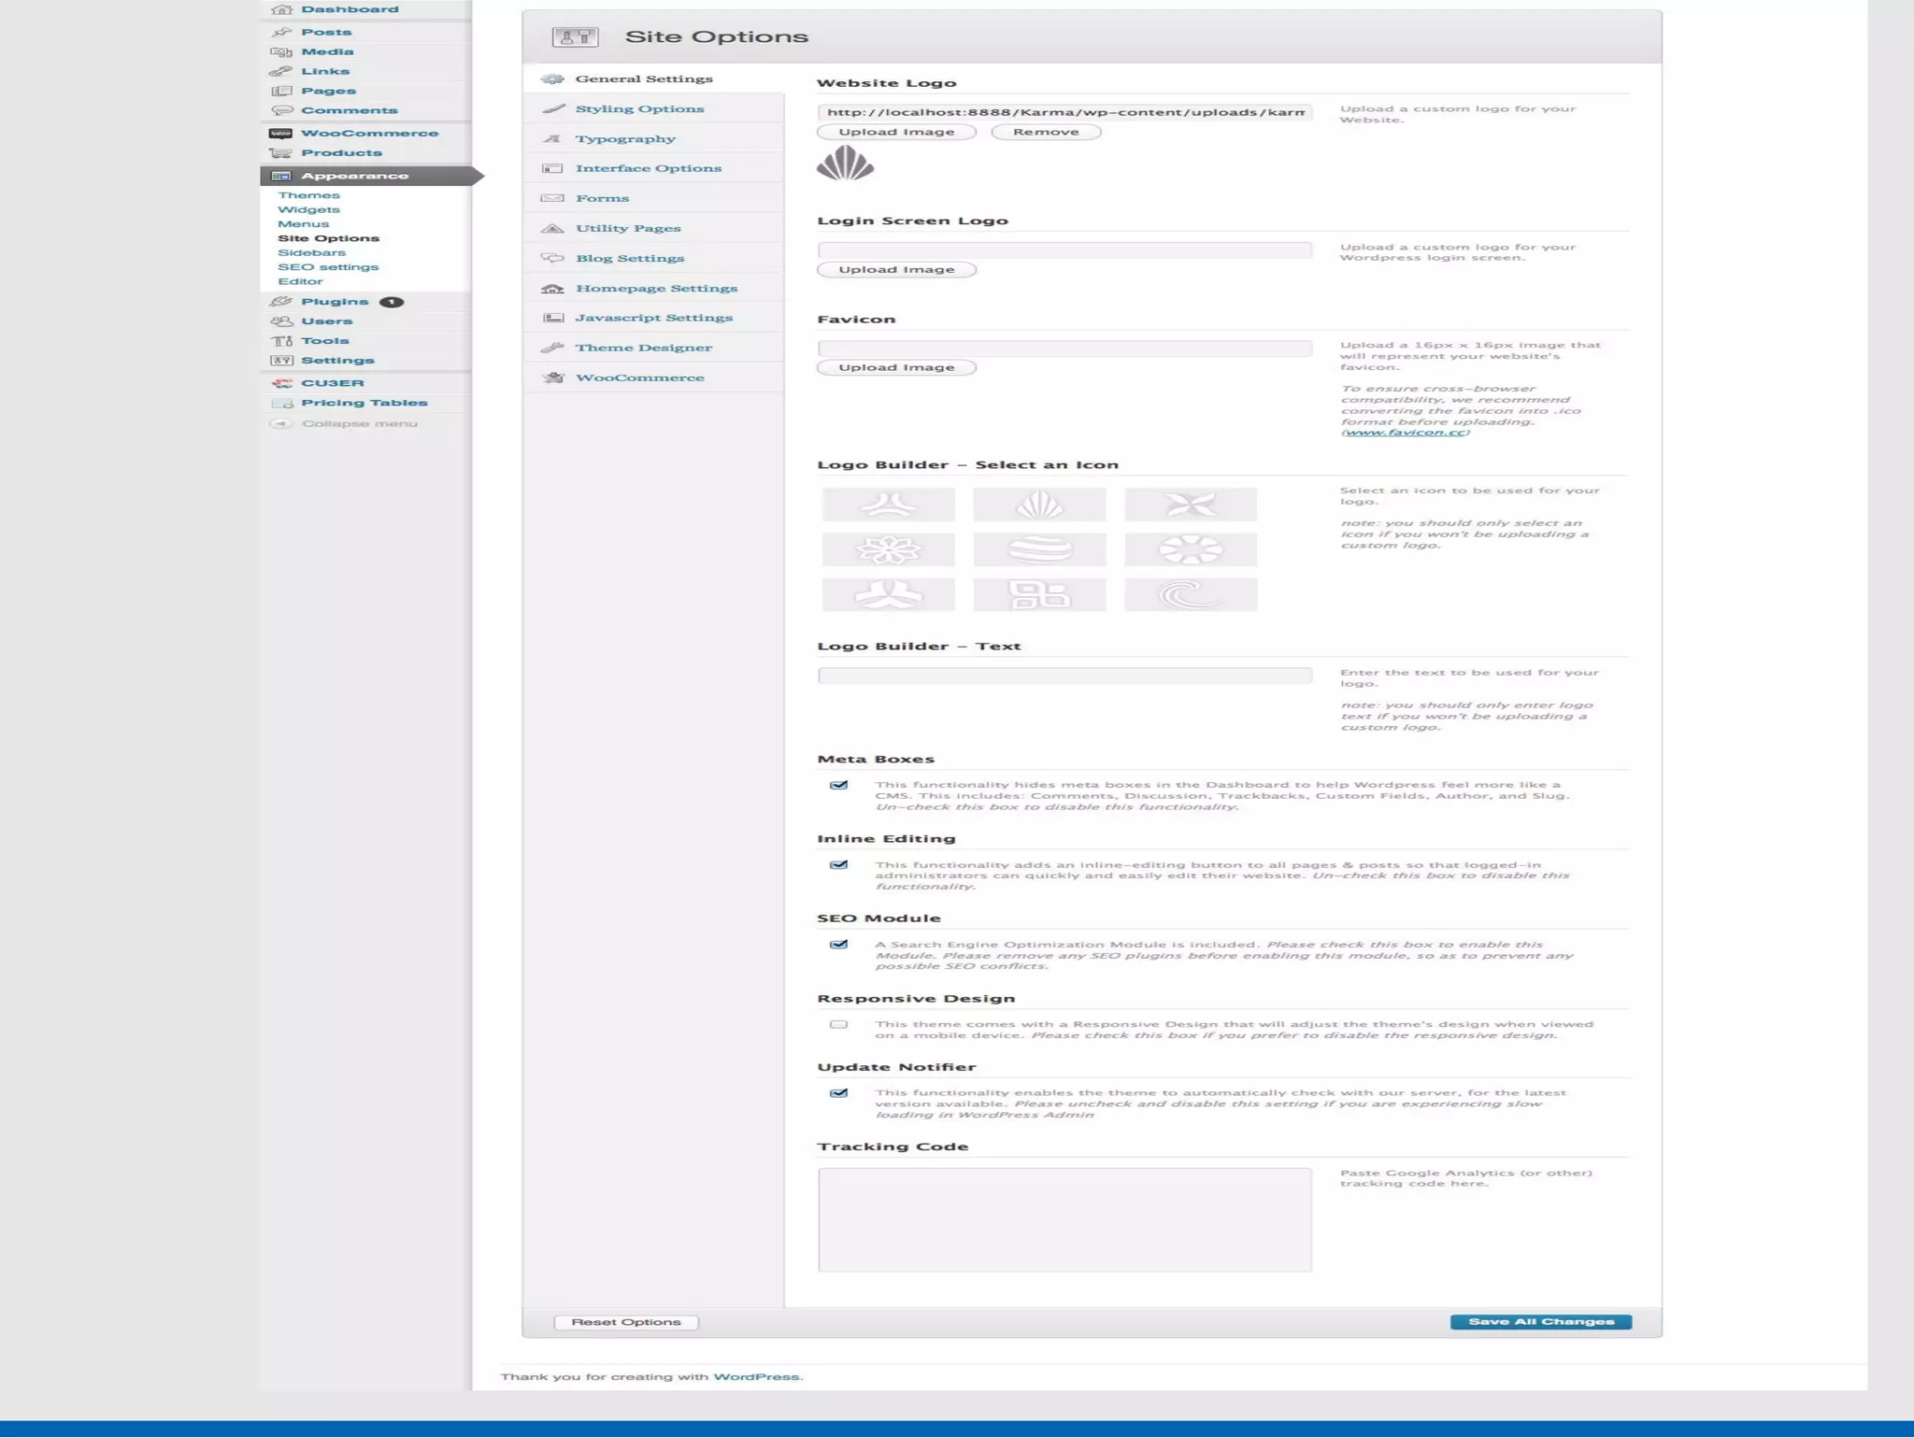This screenshot has width=1914, height=1438.
Task: Enable the Responsive Design disable checkbox
Action: coord(838,1025)
